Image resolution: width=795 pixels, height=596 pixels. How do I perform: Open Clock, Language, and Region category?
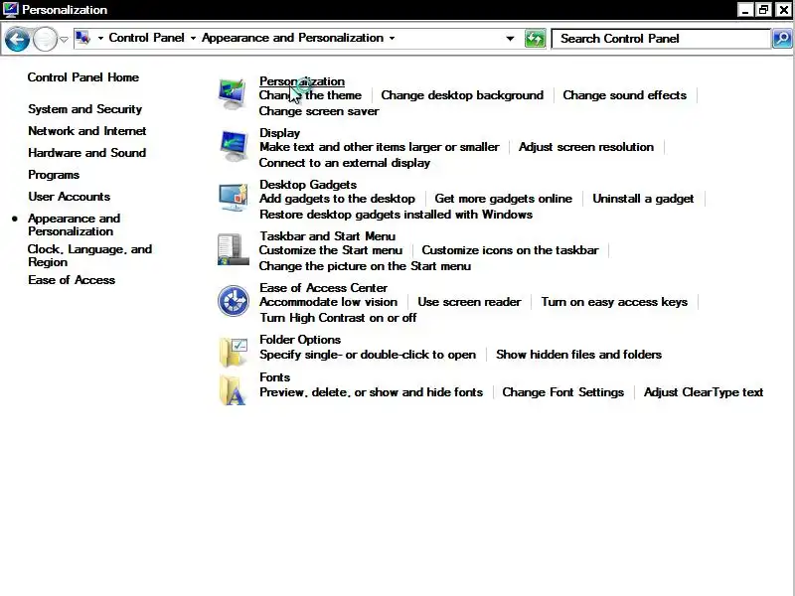pyautogui.click(x=89, y=255)
